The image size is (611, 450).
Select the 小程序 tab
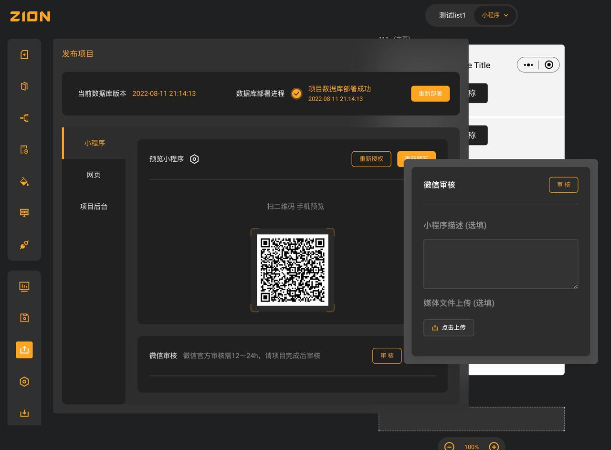pos(94,143)
